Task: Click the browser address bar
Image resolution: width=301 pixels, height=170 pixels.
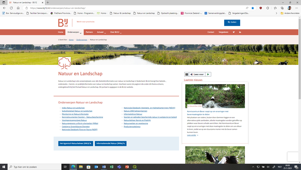Action: pyautogui.click(x=134, y=8)
